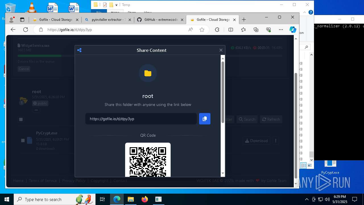
Task: Click the address bar URL
Action: [x=70, y=30]
